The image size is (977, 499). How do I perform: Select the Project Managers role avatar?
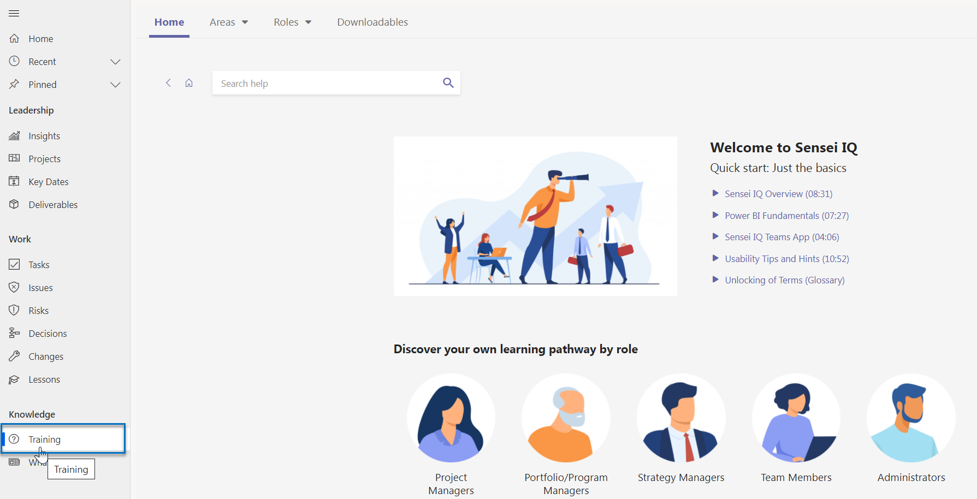(451, 418)
